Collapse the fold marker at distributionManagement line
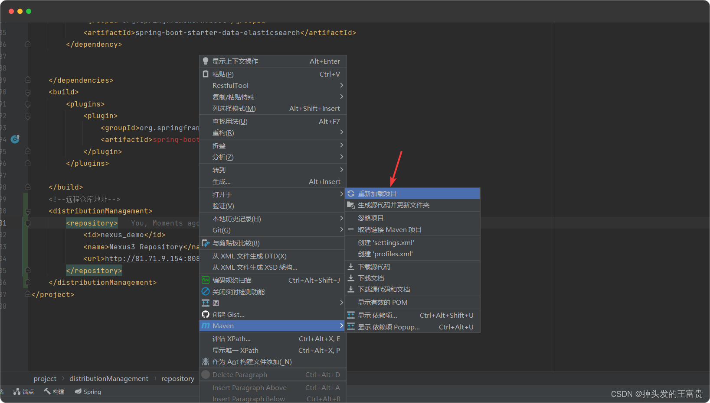The width and height of the screenshot is (710, 403). [x=28, y=211]
